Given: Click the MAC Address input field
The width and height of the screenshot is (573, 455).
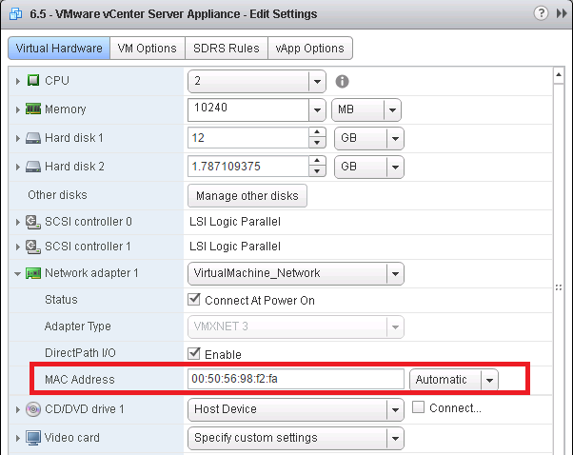Looking at the screenshot, I should click(296, 379).
